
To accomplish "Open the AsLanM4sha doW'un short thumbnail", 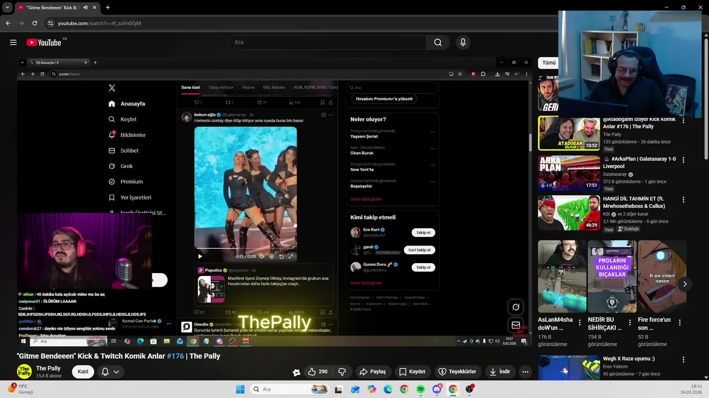I will (562, 276).
